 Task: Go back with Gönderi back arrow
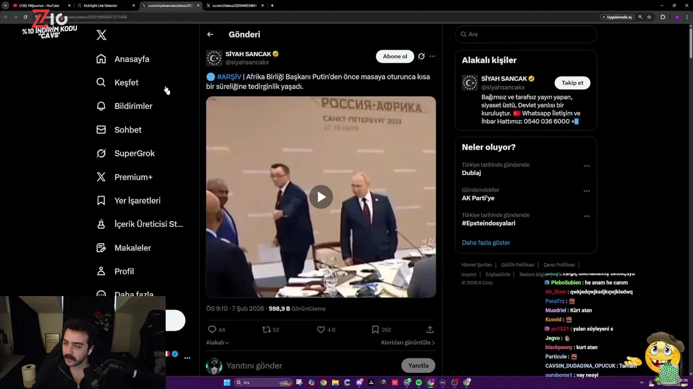click(x=210, y=34)
